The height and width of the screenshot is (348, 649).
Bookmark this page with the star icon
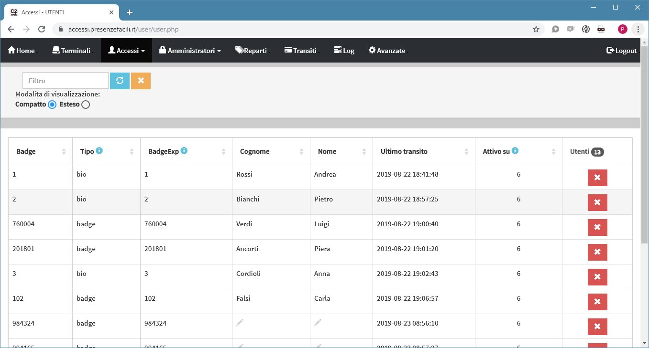click(x=536, y=29)
